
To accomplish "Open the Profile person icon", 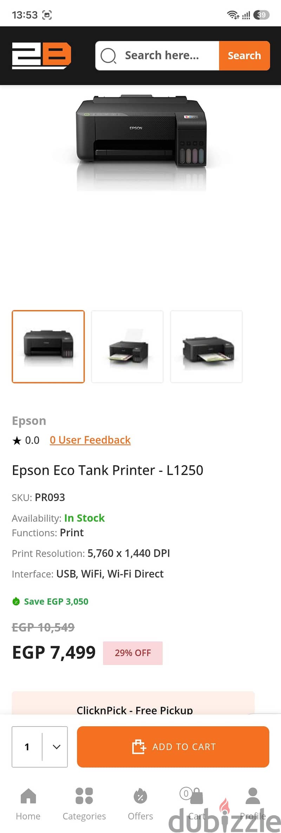I will (x=253, y=796).
